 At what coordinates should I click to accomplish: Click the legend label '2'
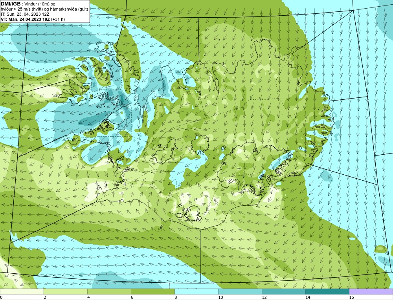tap(45, 297)
